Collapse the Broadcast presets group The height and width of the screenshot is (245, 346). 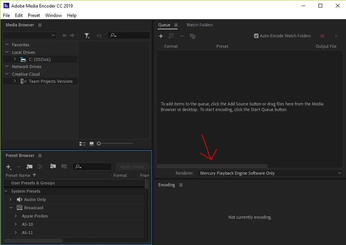(11, 207)
